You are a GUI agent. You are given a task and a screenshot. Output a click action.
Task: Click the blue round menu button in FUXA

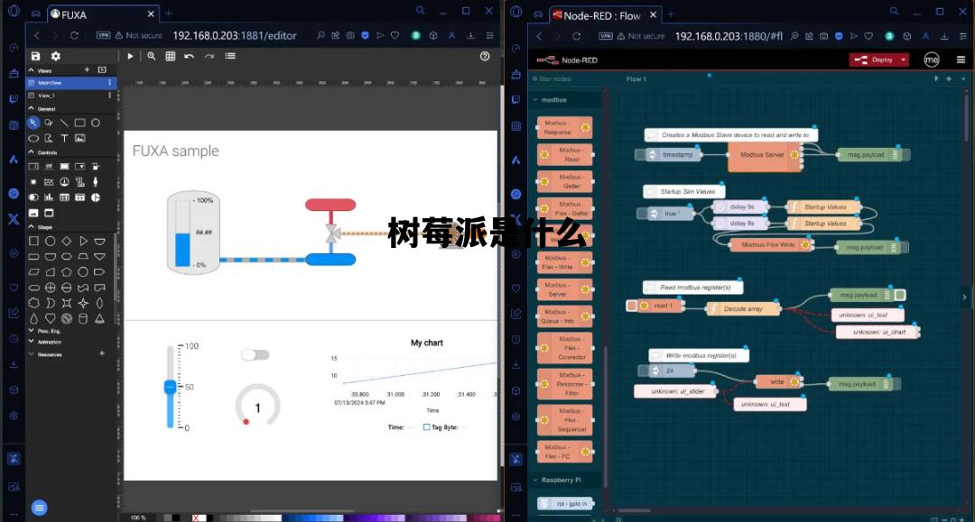(x=39, y=508)
